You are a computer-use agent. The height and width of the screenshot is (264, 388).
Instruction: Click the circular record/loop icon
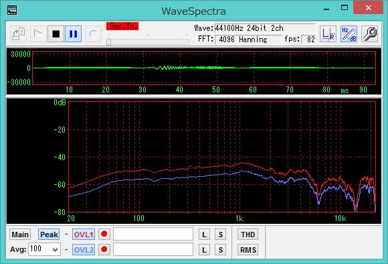pyautogui.click(x=93, y=34)
